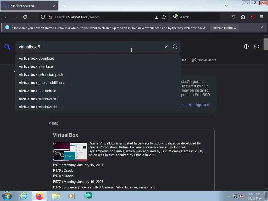The image size is (268, 201).
Task: Open tracking protection shield icon
Action: pos(43,17)
